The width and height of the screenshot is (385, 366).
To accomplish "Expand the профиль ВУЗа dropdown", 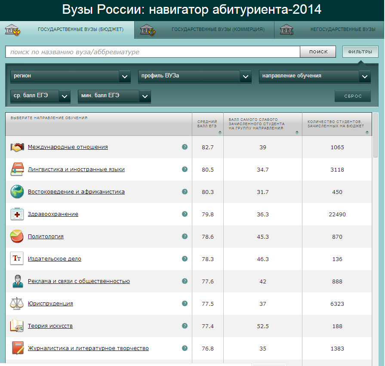I will pyautogui.click(x=195, y=77).
